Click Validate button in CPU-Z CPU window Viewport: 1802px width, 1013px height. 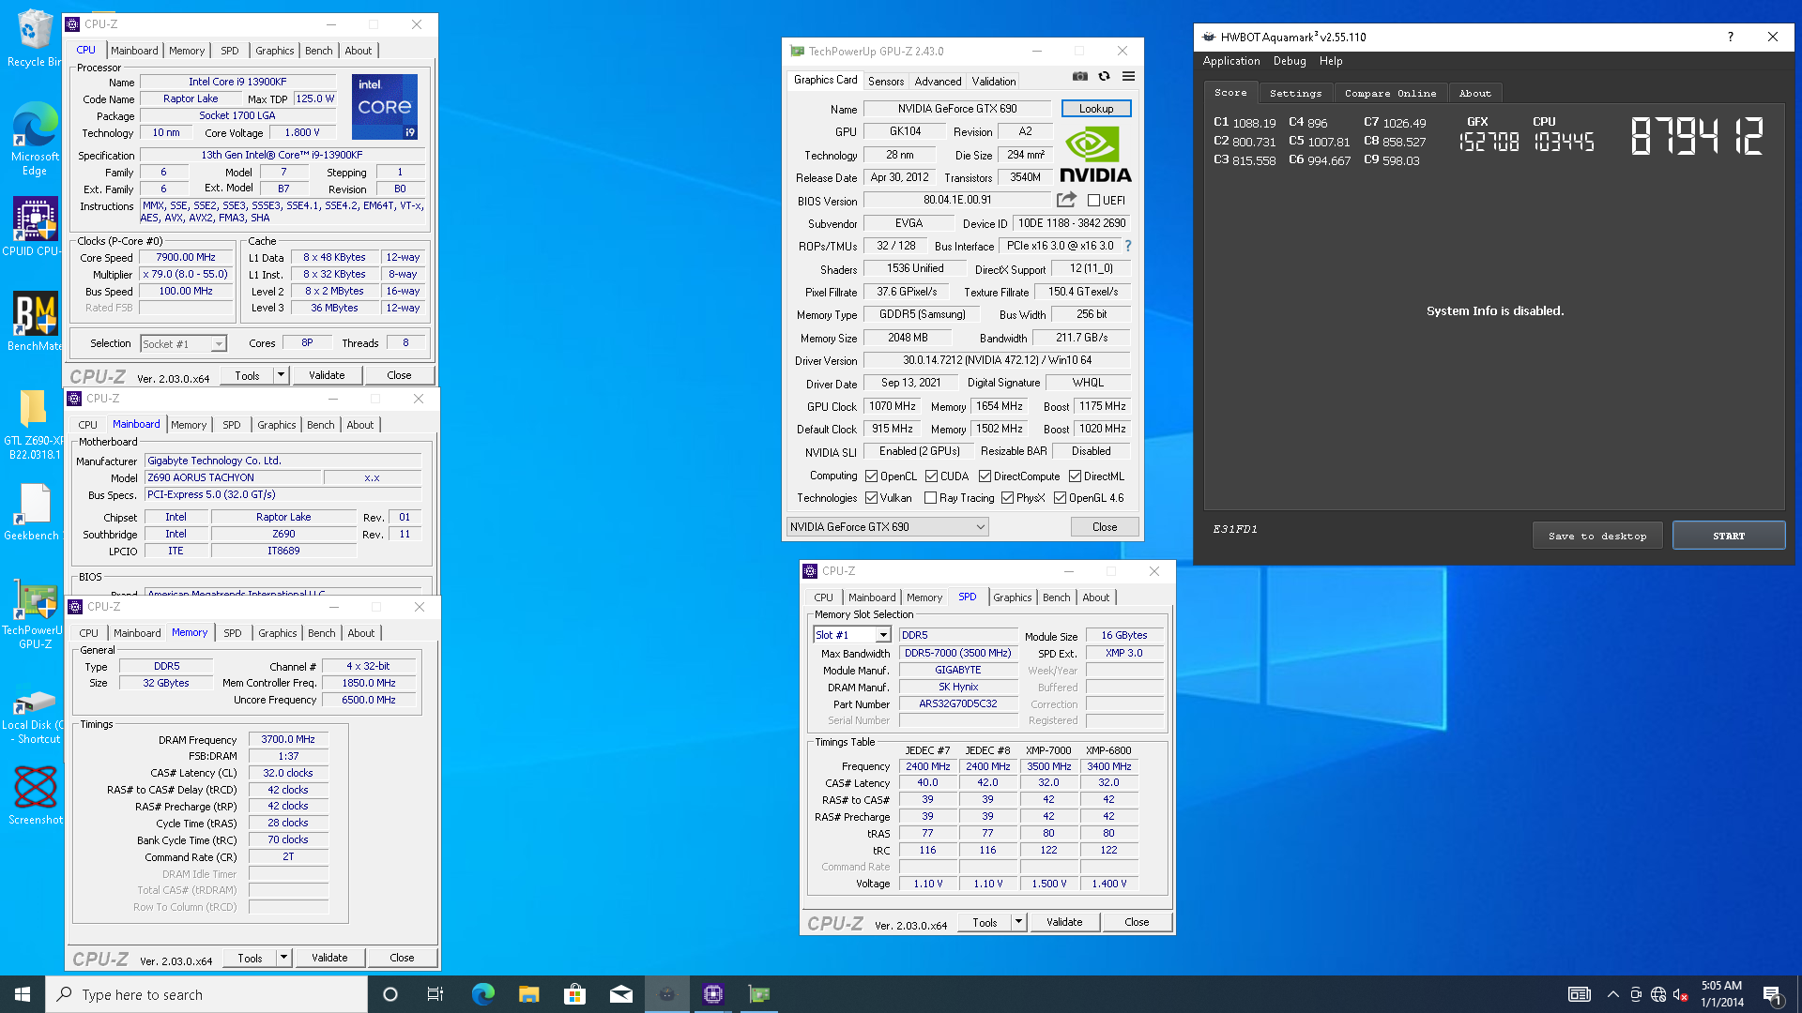click(x=327, y=375)
